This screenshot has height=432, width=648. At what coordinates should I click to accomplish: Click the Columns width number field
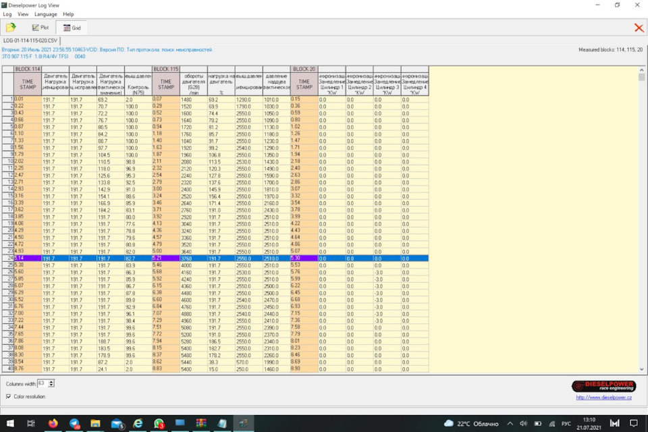coord(43,383)
